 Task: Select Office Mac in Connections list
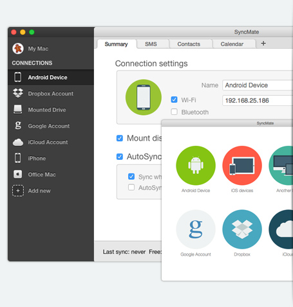[51, 175]
